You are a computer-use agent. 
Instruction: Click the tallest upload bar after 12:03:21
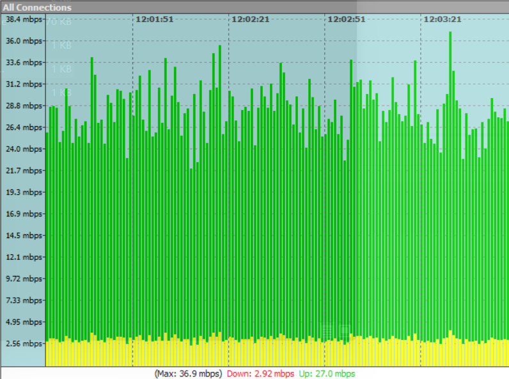point(450,182)
